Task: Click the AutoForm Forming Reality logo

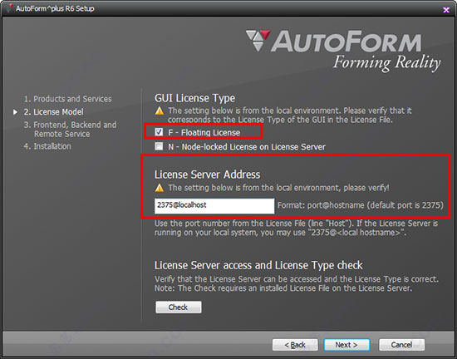Action: [343, 50]
